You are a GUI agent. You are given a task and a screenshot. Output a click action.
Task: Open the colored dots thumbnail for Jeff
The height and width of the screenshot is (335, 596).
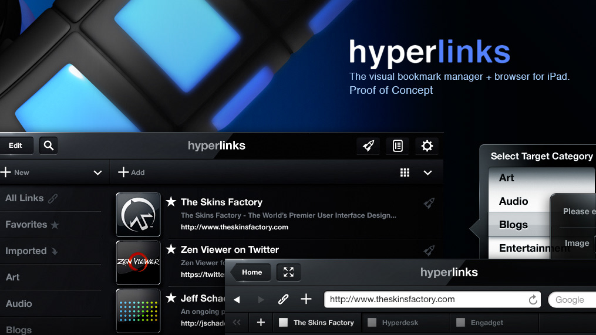(138, 311)
